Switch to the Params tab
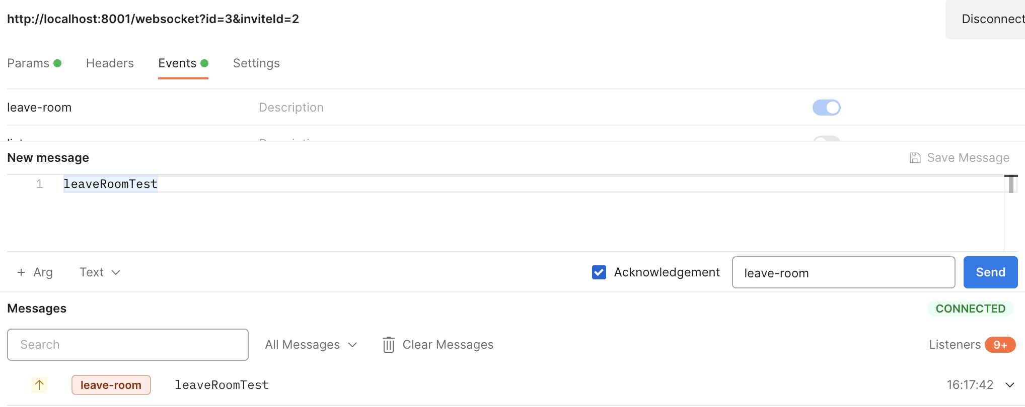The image size is (1025, 407). pyautogui.click(x=29, y=63)
